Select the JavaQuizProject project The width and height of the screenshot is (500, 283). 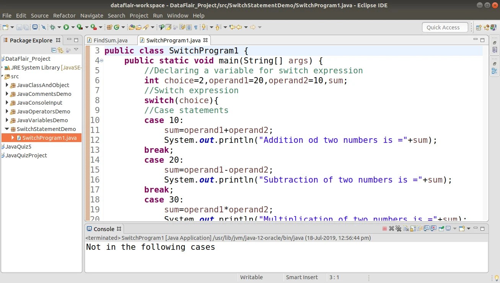[x=26, y=155]
